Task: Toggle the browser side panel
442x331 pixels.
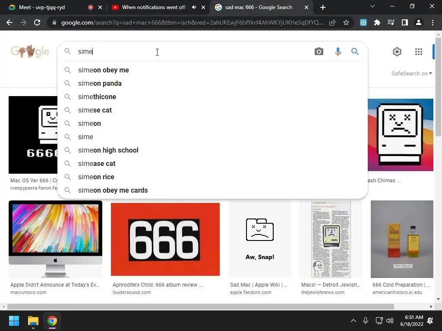Action: (x=404, y=22)
